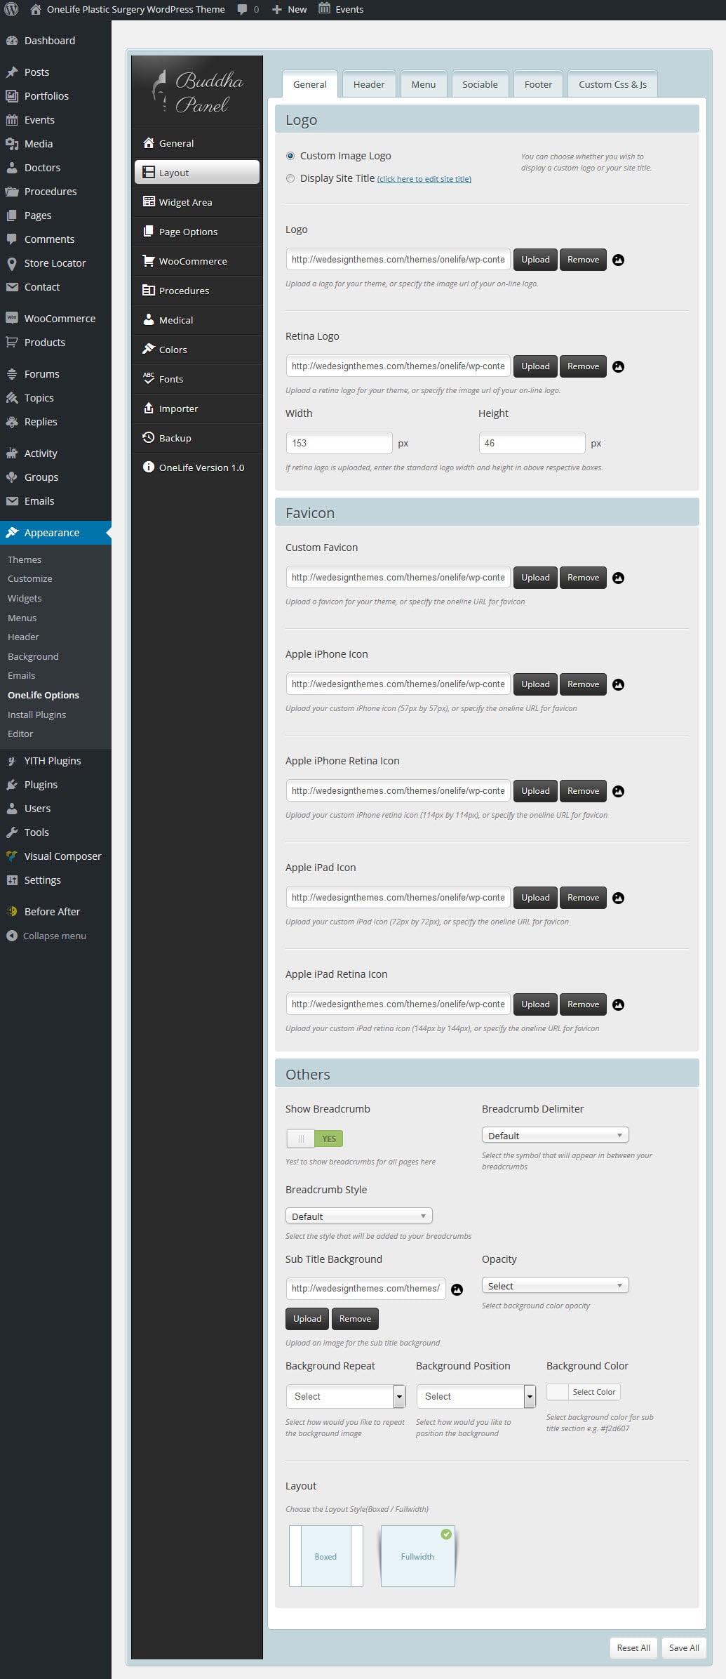Follow the 'click here to edit site title' link
This screenshot has height=1679, width=726.
[424, 179]
